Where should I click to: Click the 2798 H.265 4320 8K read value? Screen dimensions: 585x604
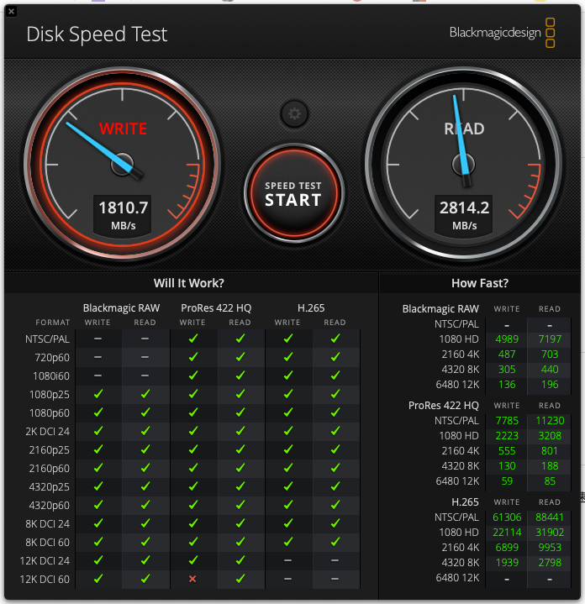click(x=550, y=563)
